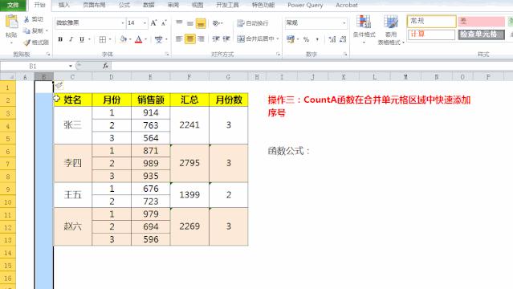Apply comma thousands separator
This screenshot has height=289, width=513.
coord(317,39)
